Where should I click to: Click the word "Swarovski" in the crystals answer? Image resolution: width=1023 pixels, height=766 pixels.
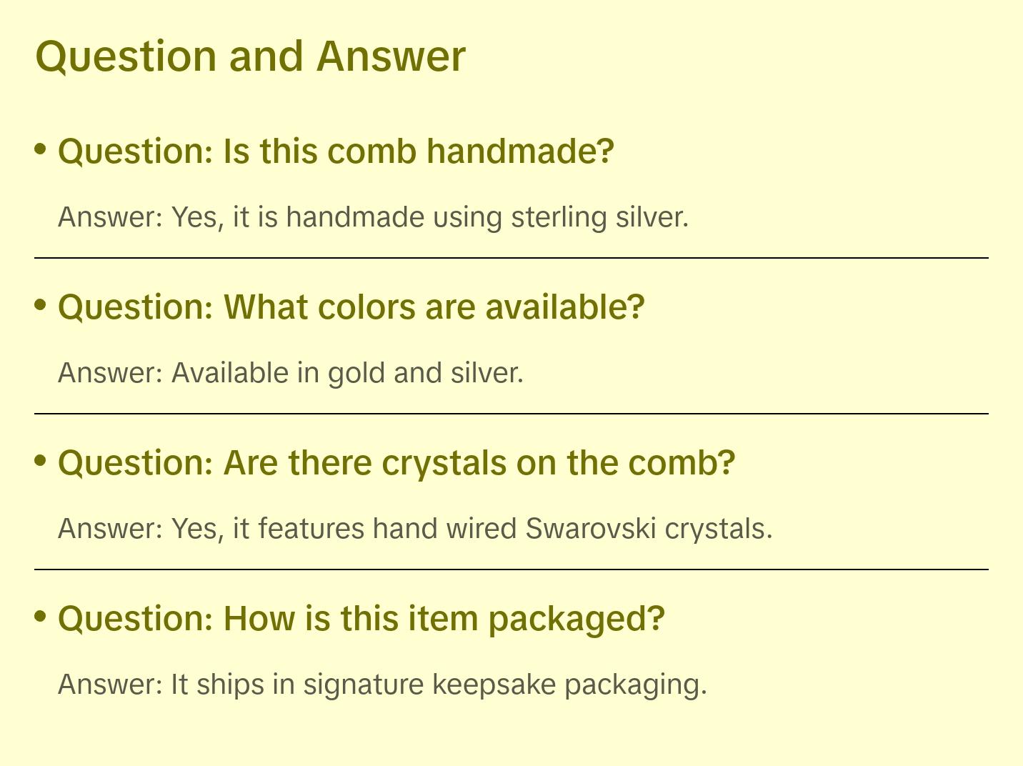(x=590, y=529)
